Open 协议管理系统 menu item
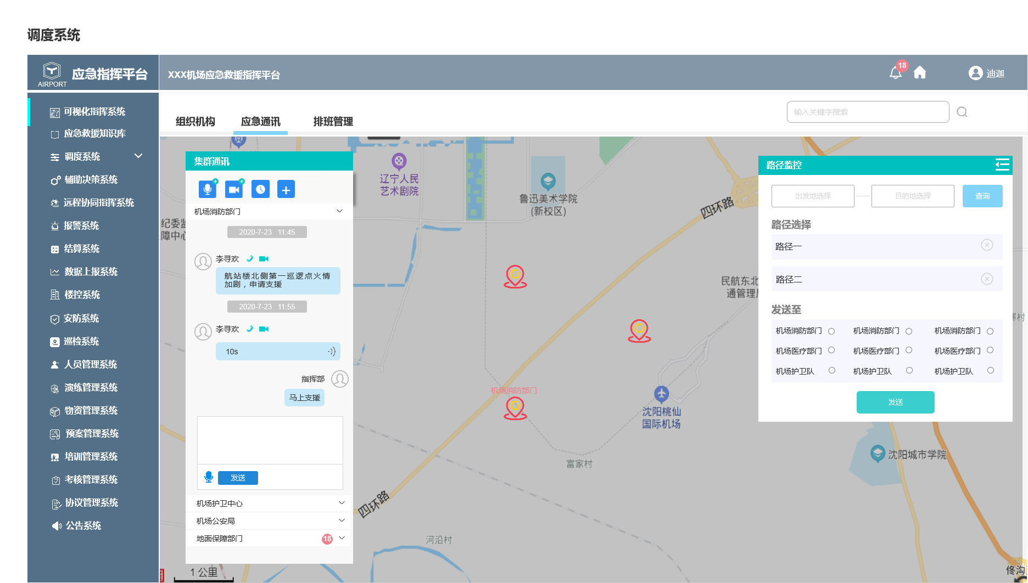Image resolution: width=1028 pixels, height=583 pixels. [85, 502]
